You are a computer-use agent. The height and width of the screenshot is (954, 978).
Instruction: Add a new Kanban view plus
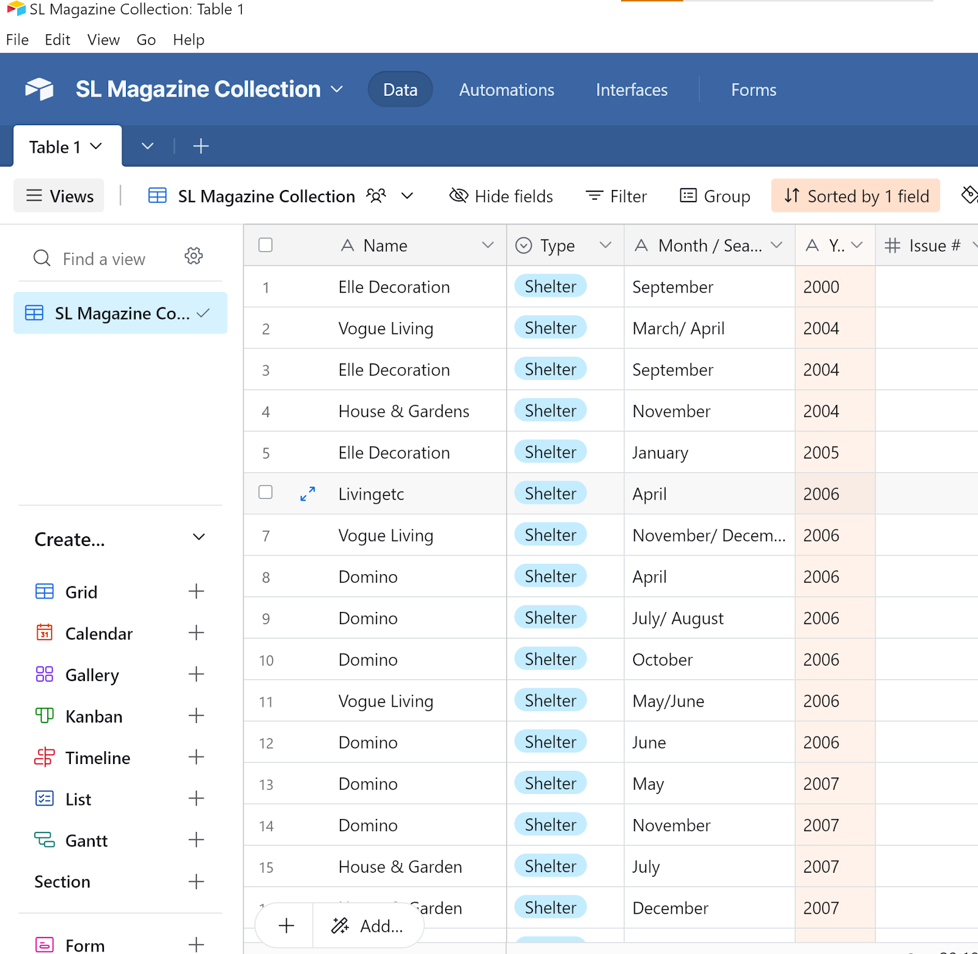point(196,716)
